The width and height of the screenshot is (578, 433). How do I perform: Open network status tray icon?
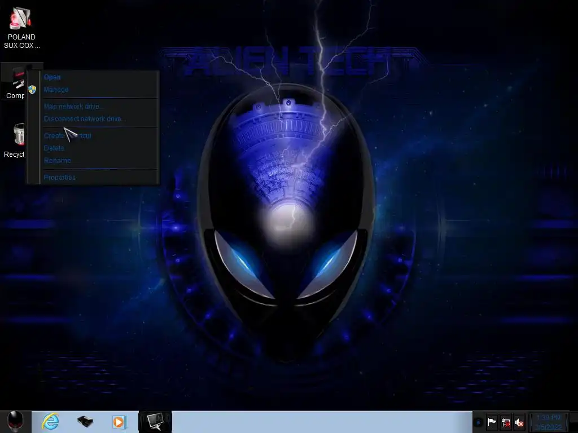click(x=506, y=423)
